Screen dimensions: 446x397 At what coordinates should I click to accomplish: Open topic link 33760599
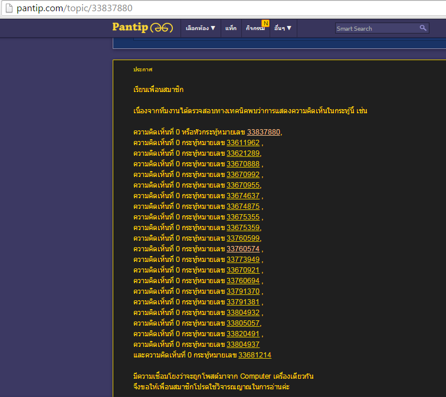243,238
